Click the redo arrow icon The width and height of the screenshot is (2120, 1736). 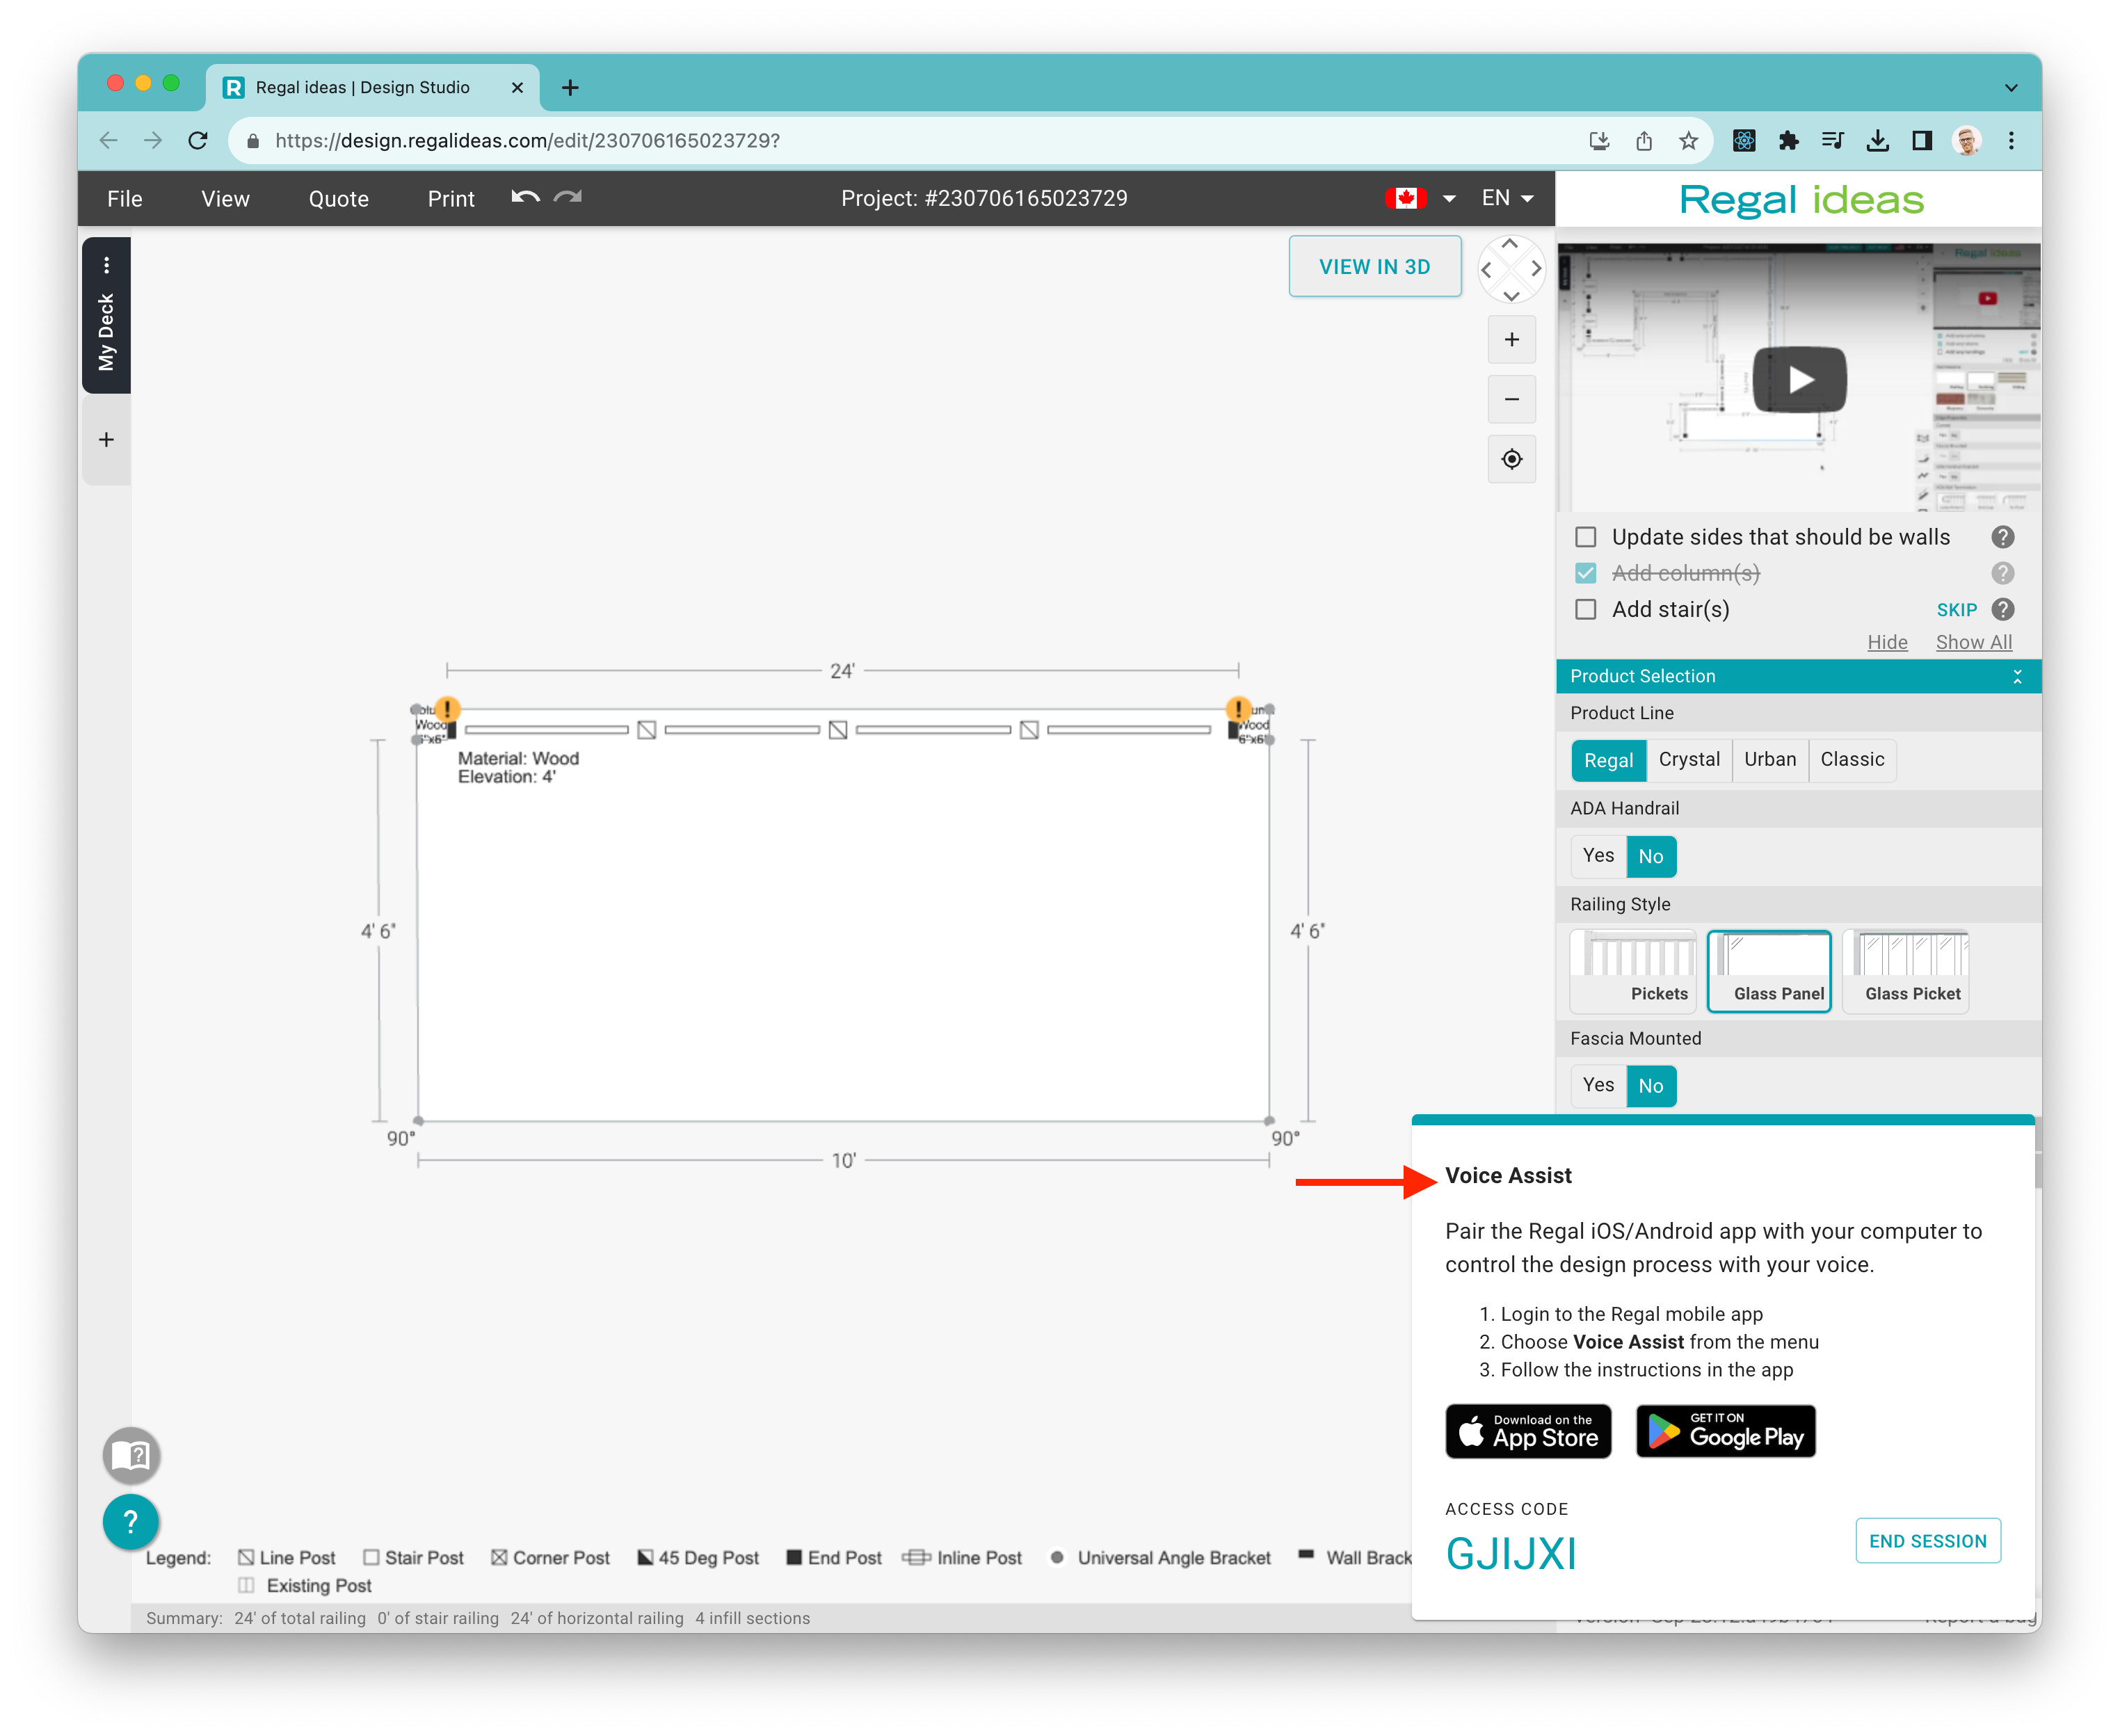click(568, 197)
